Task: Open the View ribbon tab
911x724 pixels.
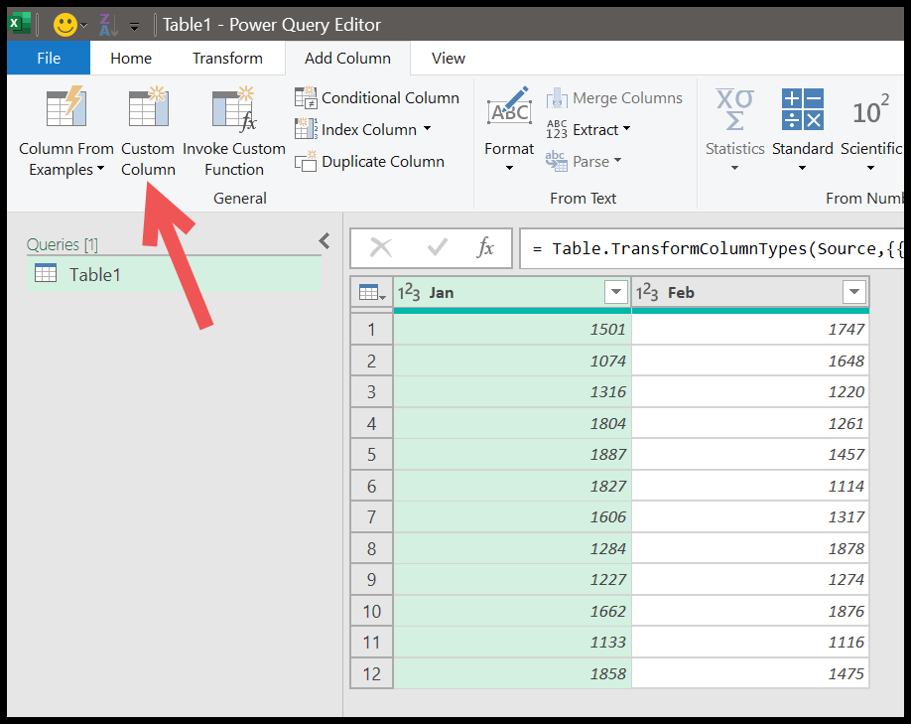Action: point(448,58)
